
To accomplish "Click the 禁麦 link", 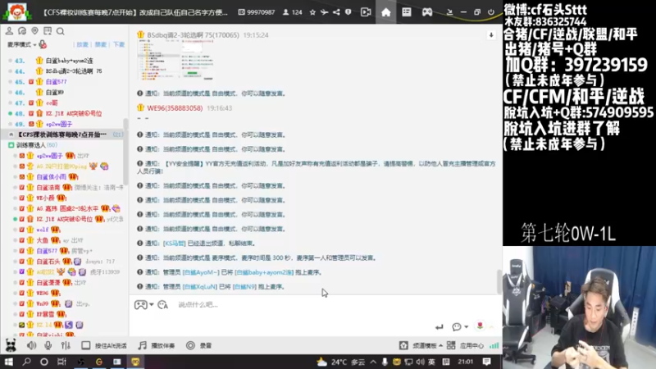I will 100,44.
